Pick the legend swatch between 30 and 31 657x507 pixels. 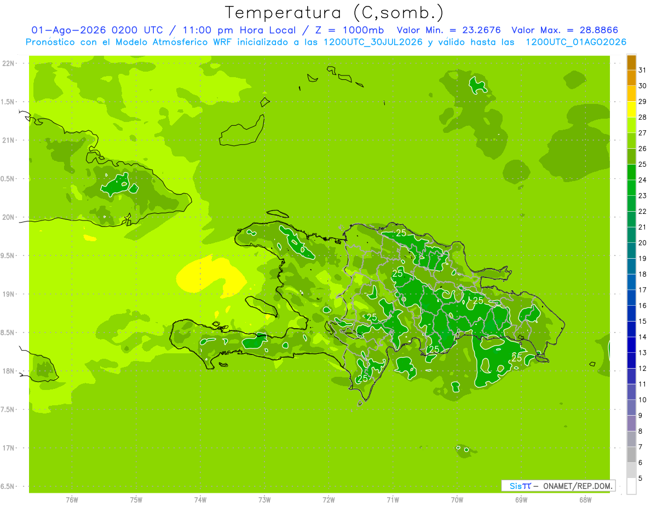click(x=631, y=78)
